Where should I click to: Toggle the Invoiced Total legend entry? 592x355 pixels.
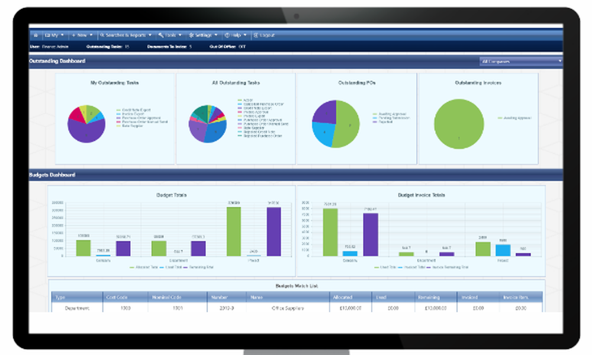(x=413, y=266)
